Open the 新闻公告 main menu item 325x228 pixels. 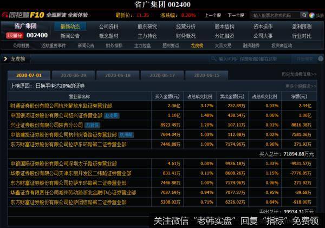[x=70, y=36]
